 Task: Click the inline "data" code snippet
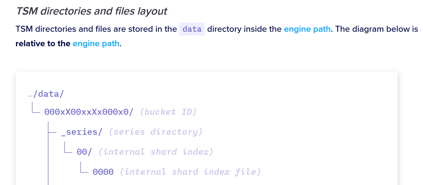click(192, 29)
